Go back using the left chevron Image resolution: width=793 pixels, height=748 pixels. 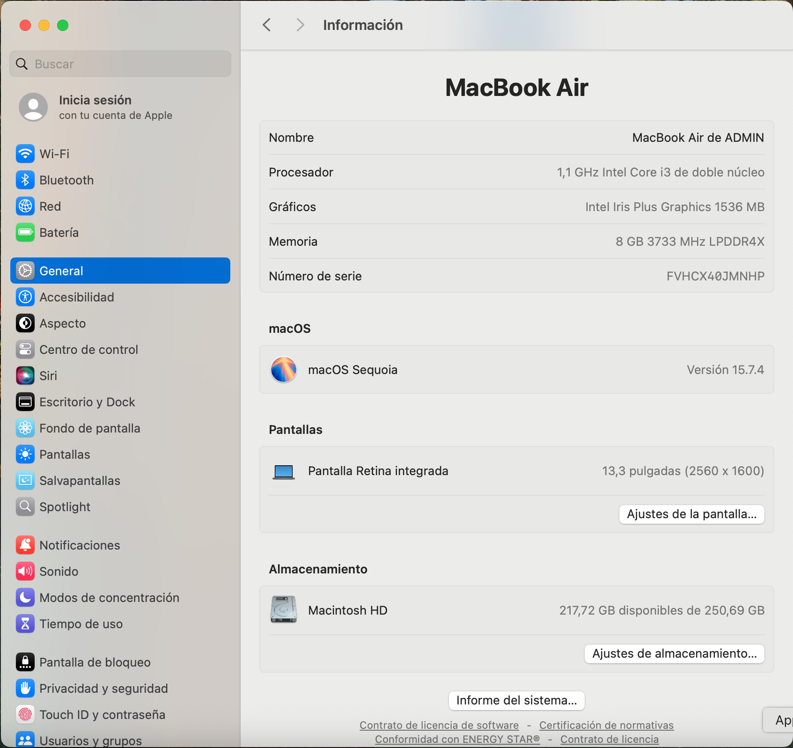pos(267,25)
